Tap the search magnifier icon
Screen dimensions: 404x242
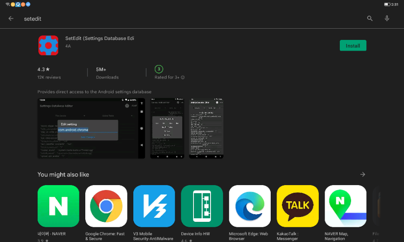370,18
